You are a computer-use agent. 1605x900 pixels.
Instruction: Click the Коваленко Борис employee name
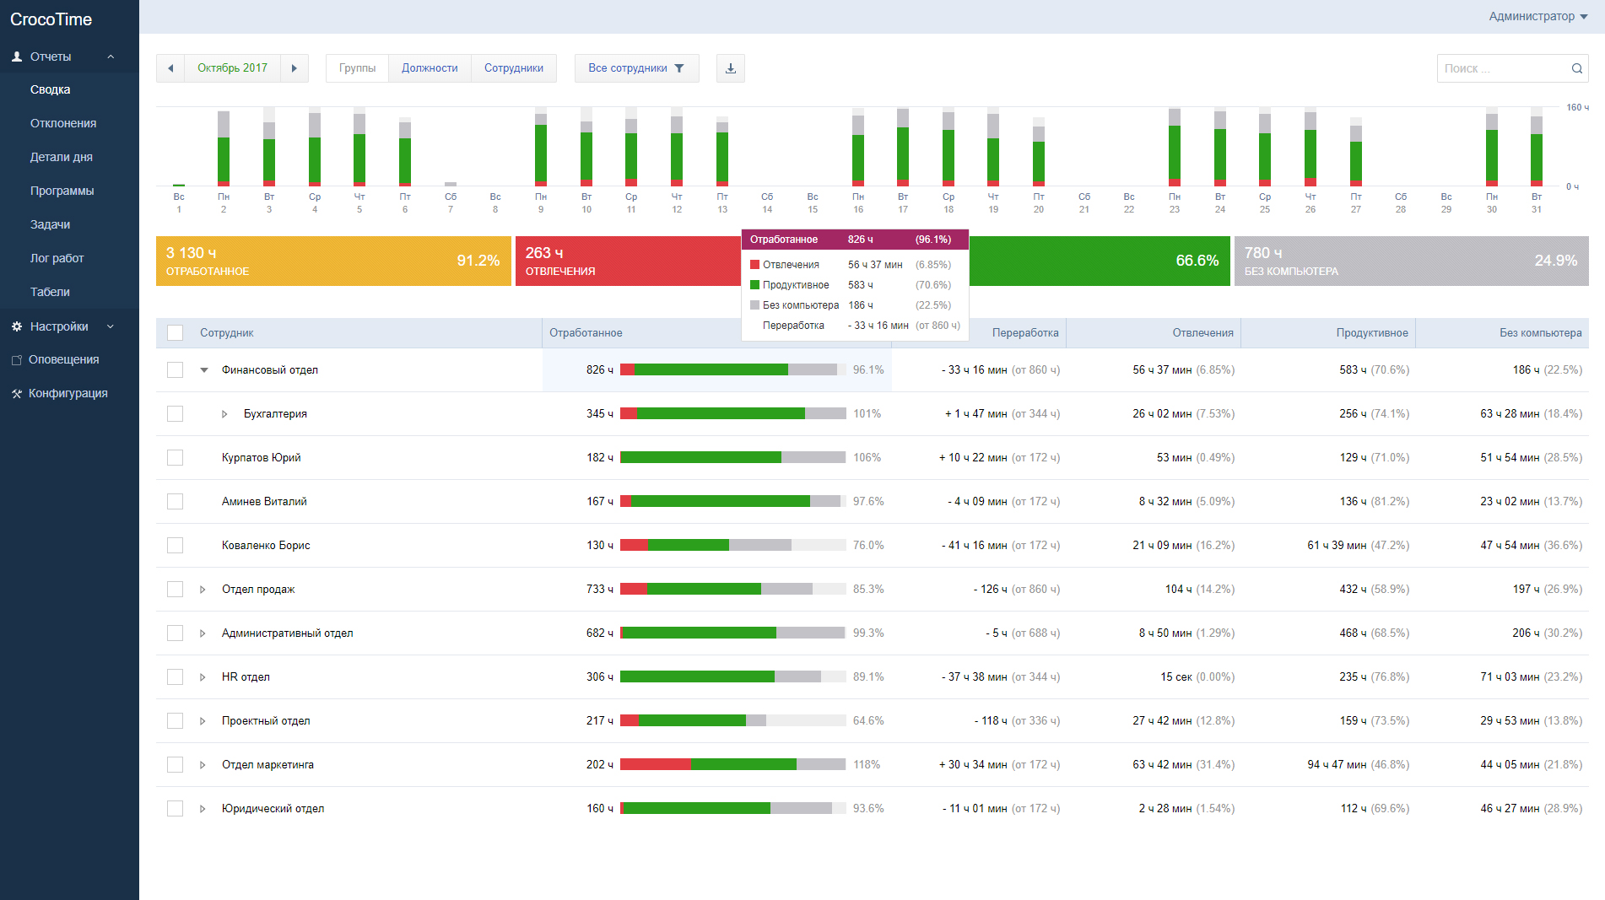pyautogui.click(x=266, y=546)
